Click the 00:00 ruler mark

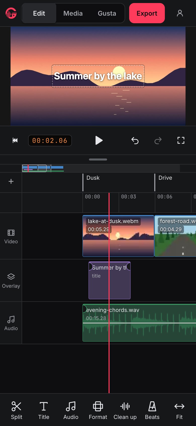click(x=92, y=197)
